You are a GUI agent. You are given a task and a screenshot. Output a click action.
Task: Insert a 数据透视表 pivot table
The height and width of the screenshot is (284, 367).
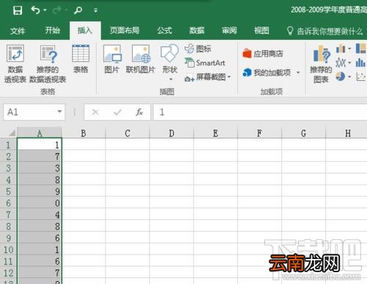tap(15, 64)
